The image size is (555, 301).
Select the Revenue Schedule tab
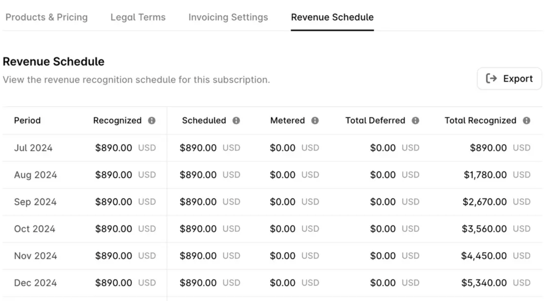(332, 17)
